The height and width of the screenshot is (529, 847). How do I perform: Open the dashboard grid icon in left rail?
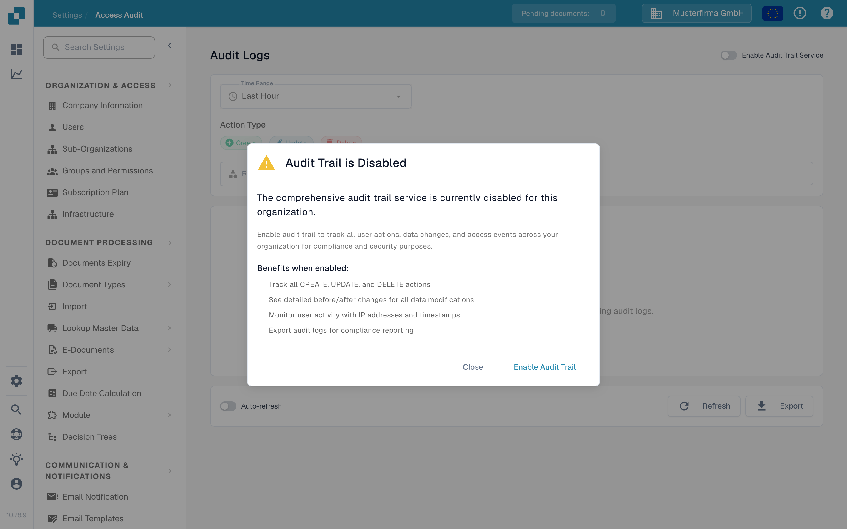tap(16, 49)
